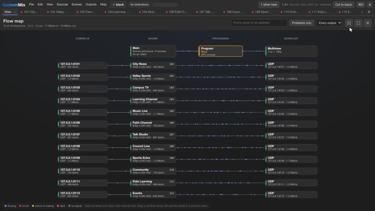Select the Music Live show node

tap(153, 112)
